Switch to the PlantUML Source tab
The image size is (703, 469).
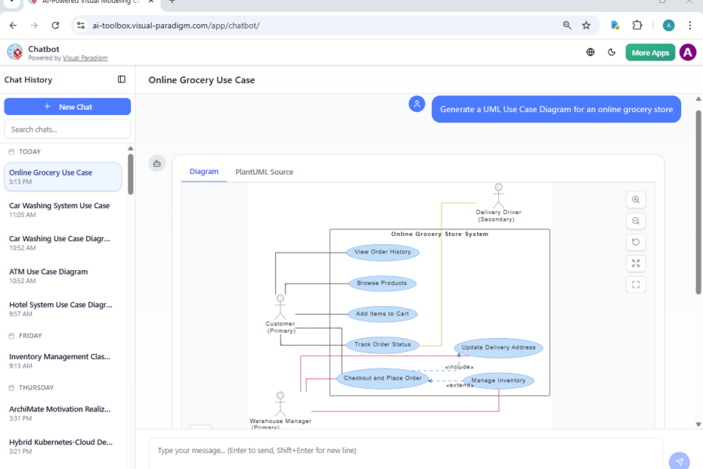pyautogui.click(x=264, y=172)
